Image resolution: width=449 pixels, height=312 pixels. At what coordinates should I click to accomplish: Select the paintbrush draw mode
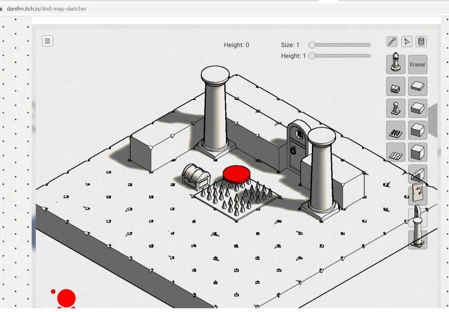[x=392, y=42]
